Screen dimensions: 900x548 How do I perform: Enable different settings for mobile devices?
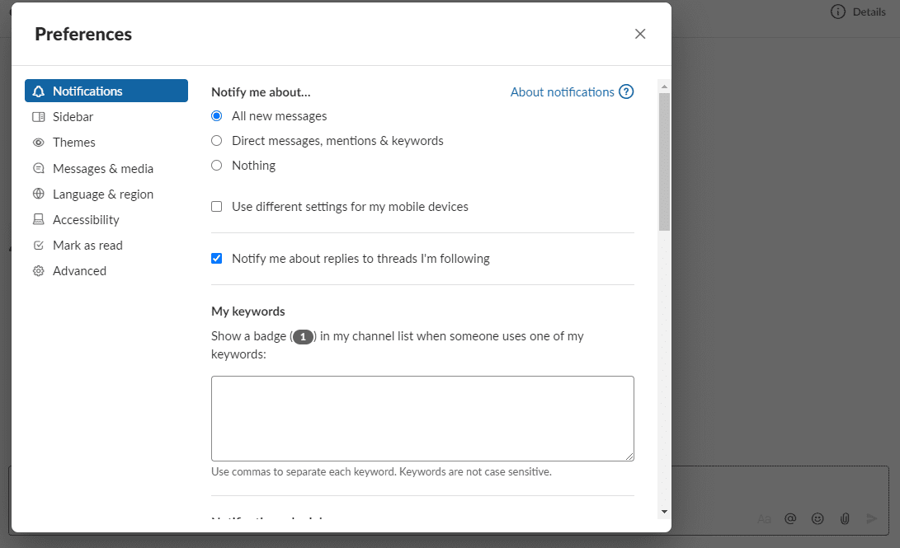(216, 206)
